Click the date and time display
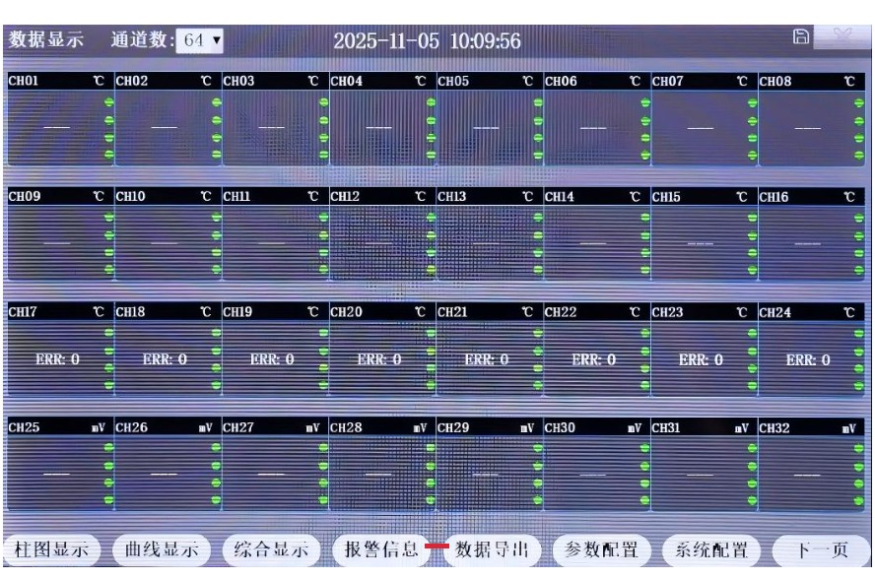 pyautogui.click(x=427, y=42)
